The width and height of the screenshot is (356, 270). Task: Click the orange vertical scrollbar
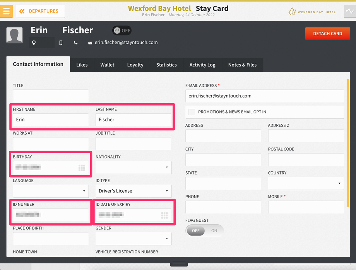pyautogui.click(x=347, y=143)
